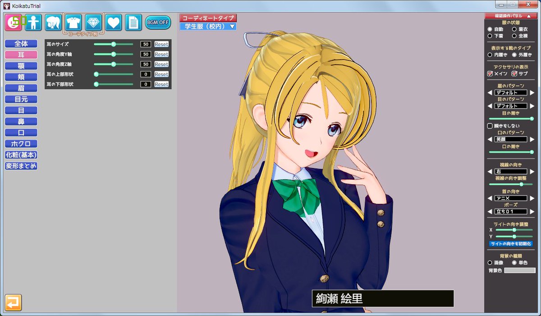Viewport: 541px width, 316px height.
Task: Select the 耳 face category
Action: pos(21,55)
